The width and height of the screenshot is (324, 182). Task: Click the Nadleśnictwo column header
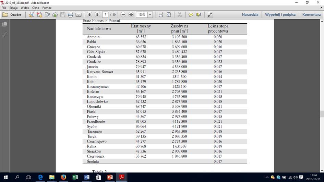[x=99, y=29]
